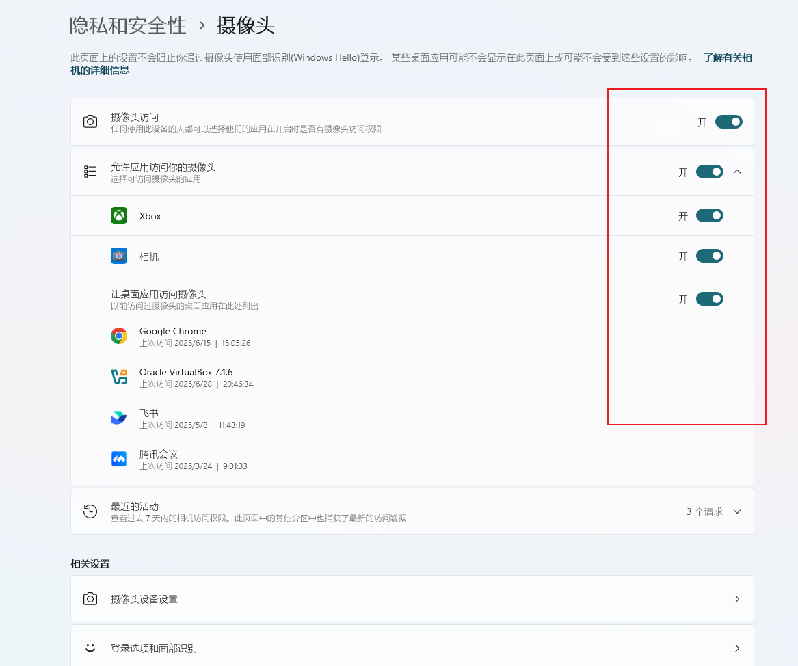
Task: Select the Xbox app name
Action: point(150,216)
